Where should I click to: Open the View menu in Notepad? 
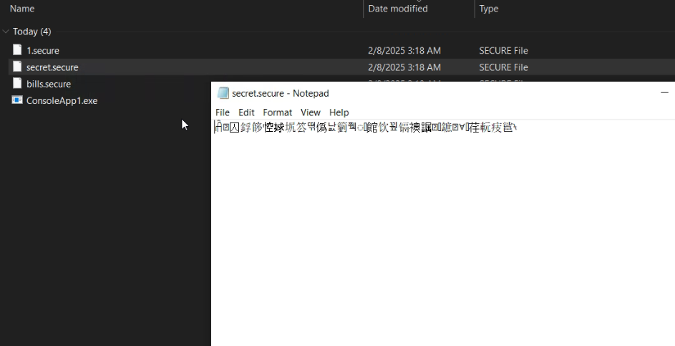click(311, 112)
